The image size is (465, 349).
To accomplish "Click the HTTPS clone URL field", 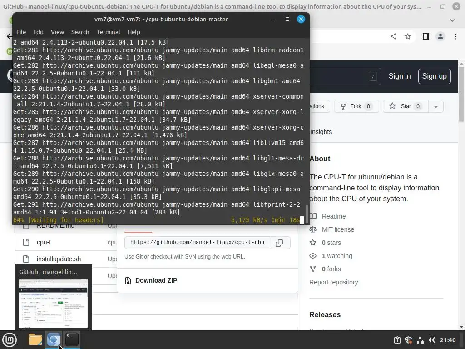I will point(197,243).
